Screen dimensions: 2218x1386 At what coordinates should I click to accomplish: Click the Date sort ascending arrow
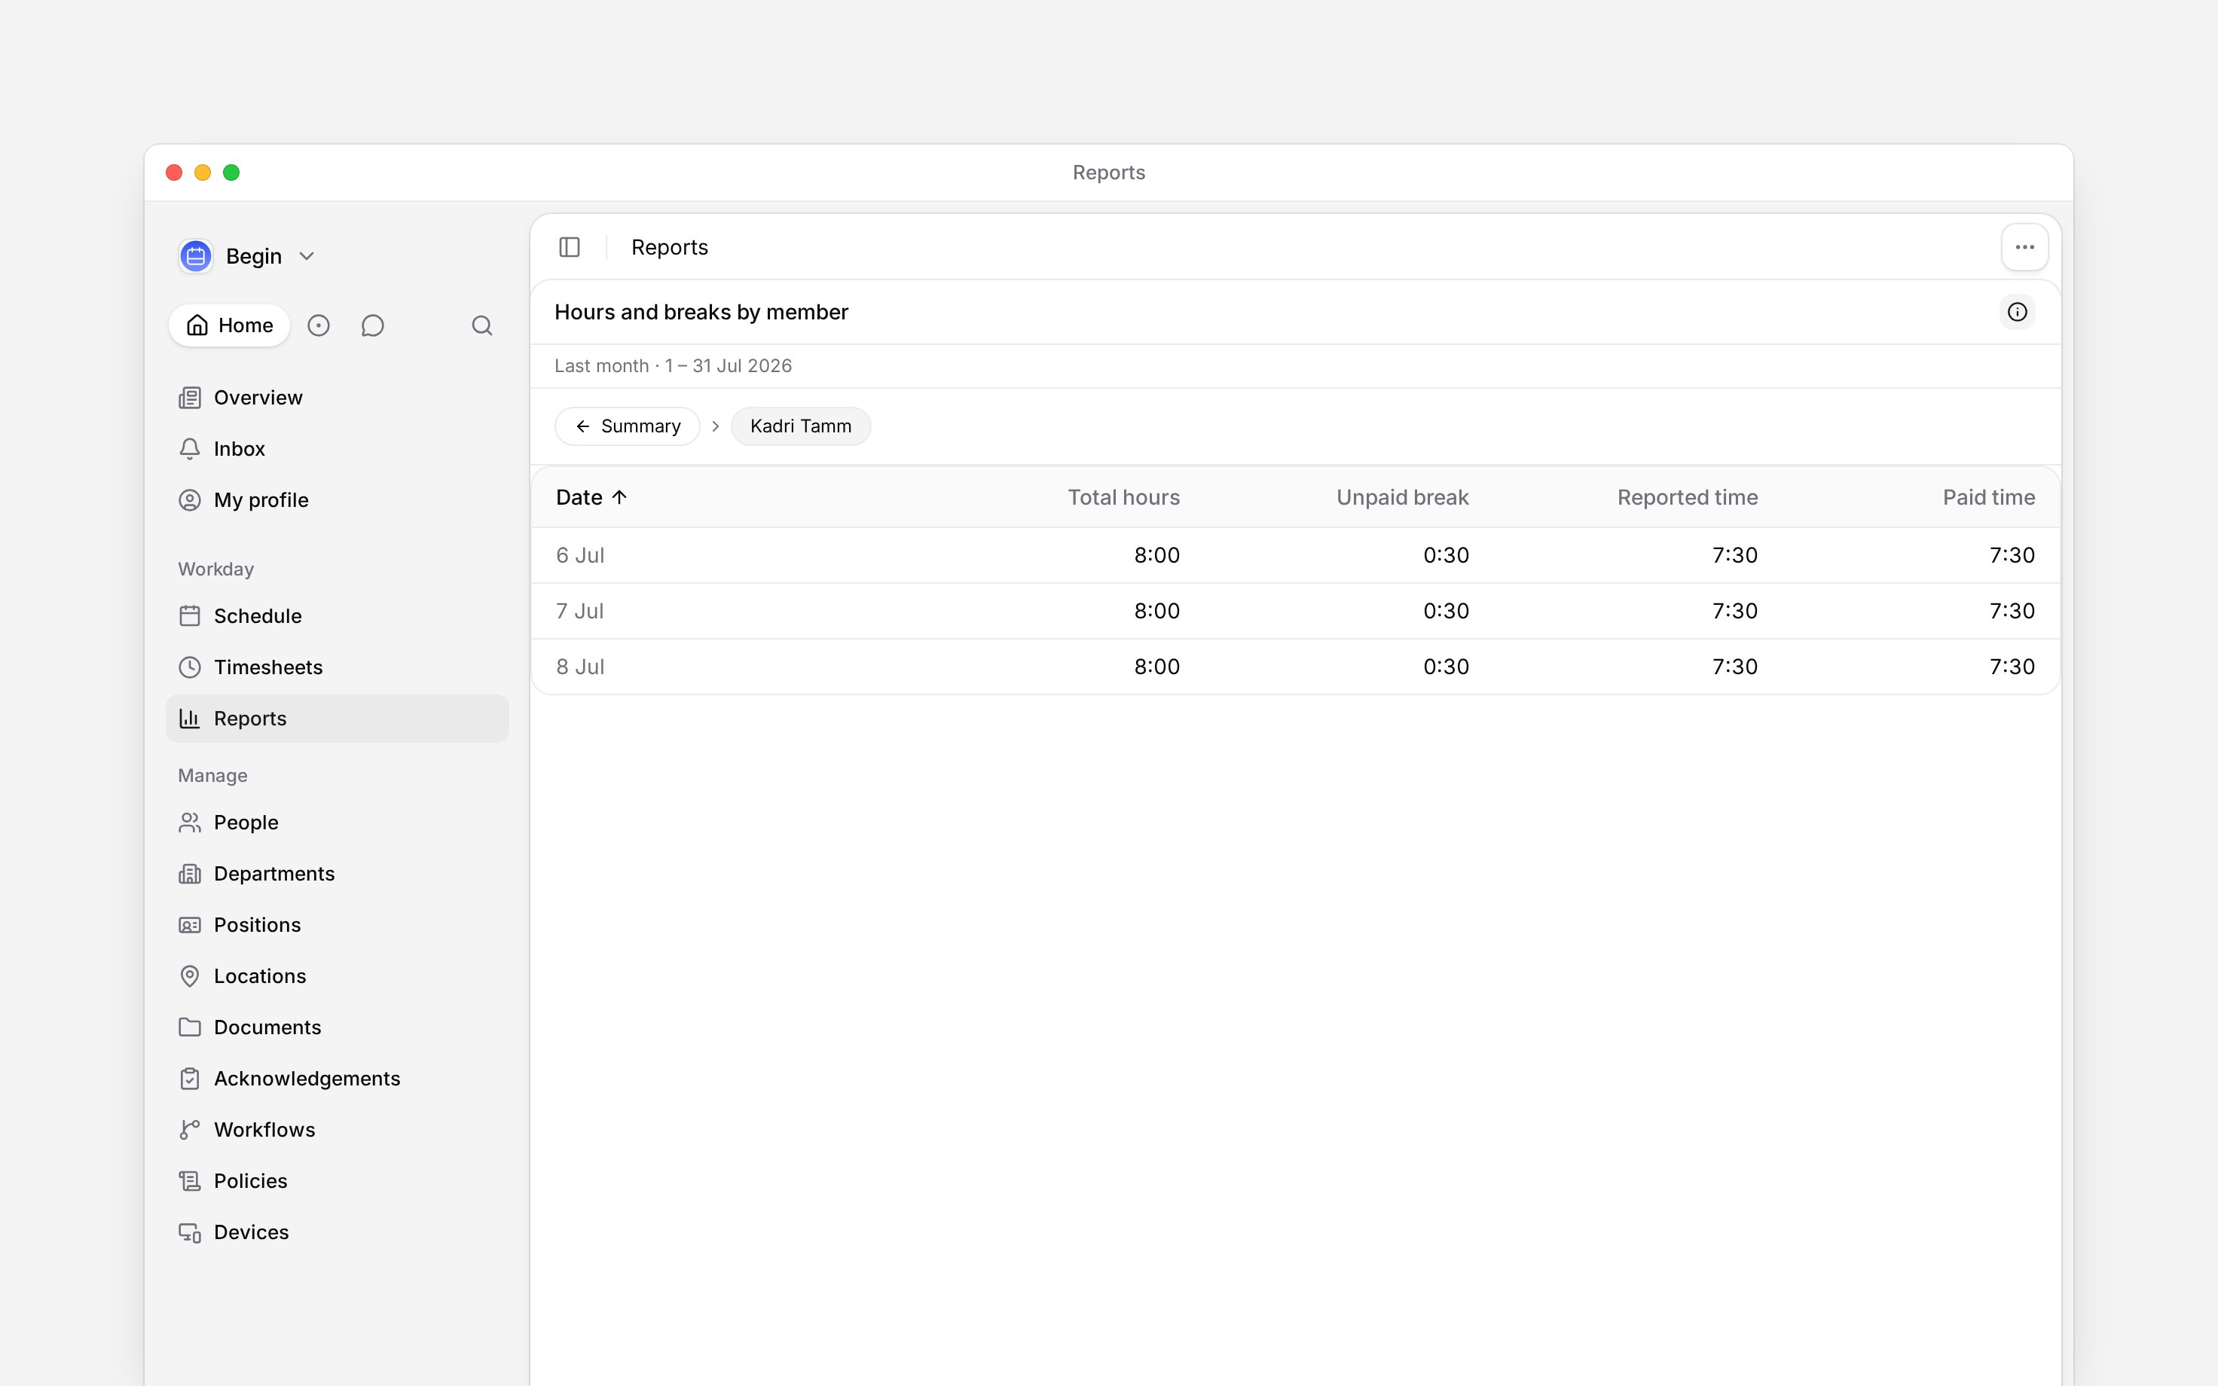tap(619, 498)
